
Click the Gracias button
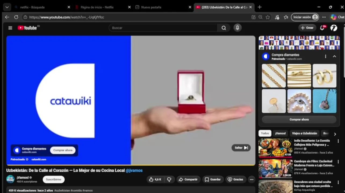pos(235,180)
